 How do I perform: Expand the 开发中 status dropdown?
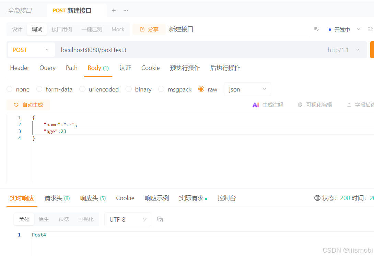359,29
